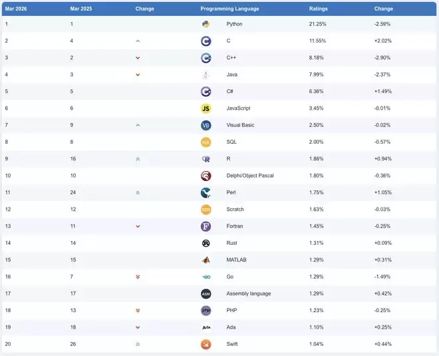The height and width of the screenshot is (356, 439).
Task: Click the double down arrow in Go row
Action: point(138,277)
